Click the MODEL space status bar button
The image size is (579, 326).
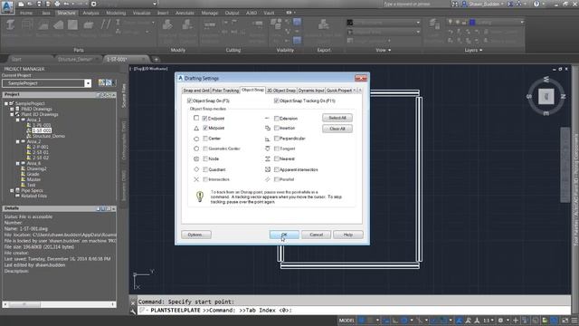[x=346, y=321]
